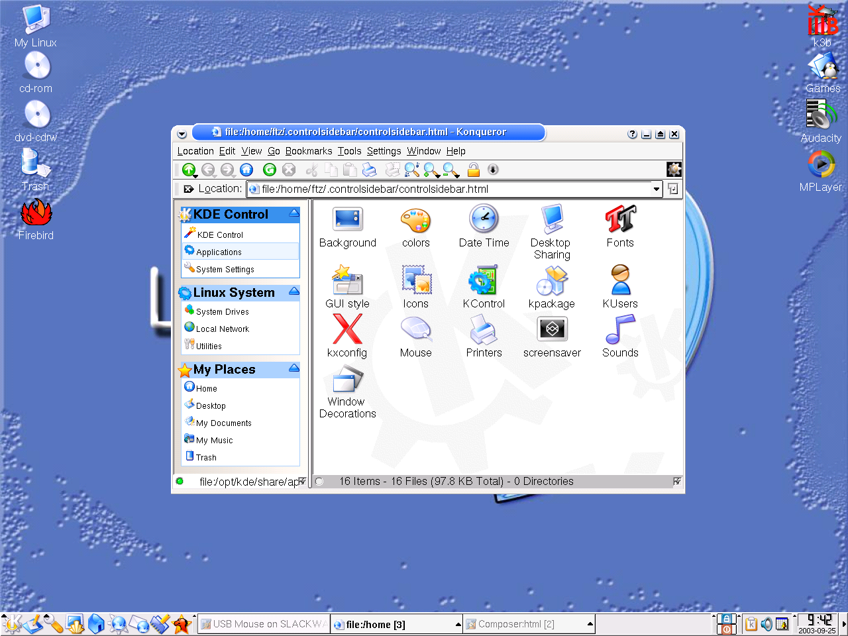Open the Printers module icon
This screenshot has height=636, width=848.
pos(484,336)
